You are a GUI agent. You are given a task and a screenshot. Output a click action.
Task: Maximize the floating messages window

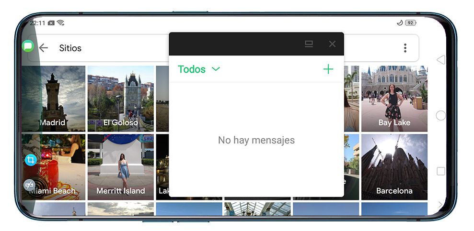[x=309, y=44]
